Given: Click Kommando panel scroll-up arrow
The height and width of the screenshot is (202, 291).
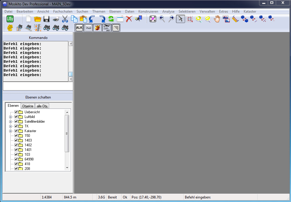Looking at the screenshot, I should point(71,44).
